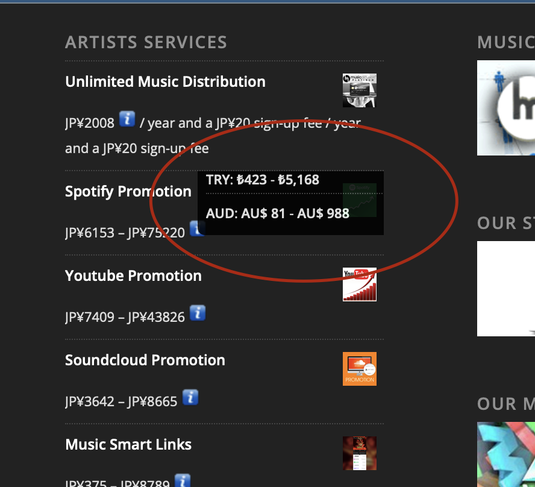This screenshot has width=535, height=487.
Task: Open the Spotify Promotion service link
Action: [x=128, y=192]
